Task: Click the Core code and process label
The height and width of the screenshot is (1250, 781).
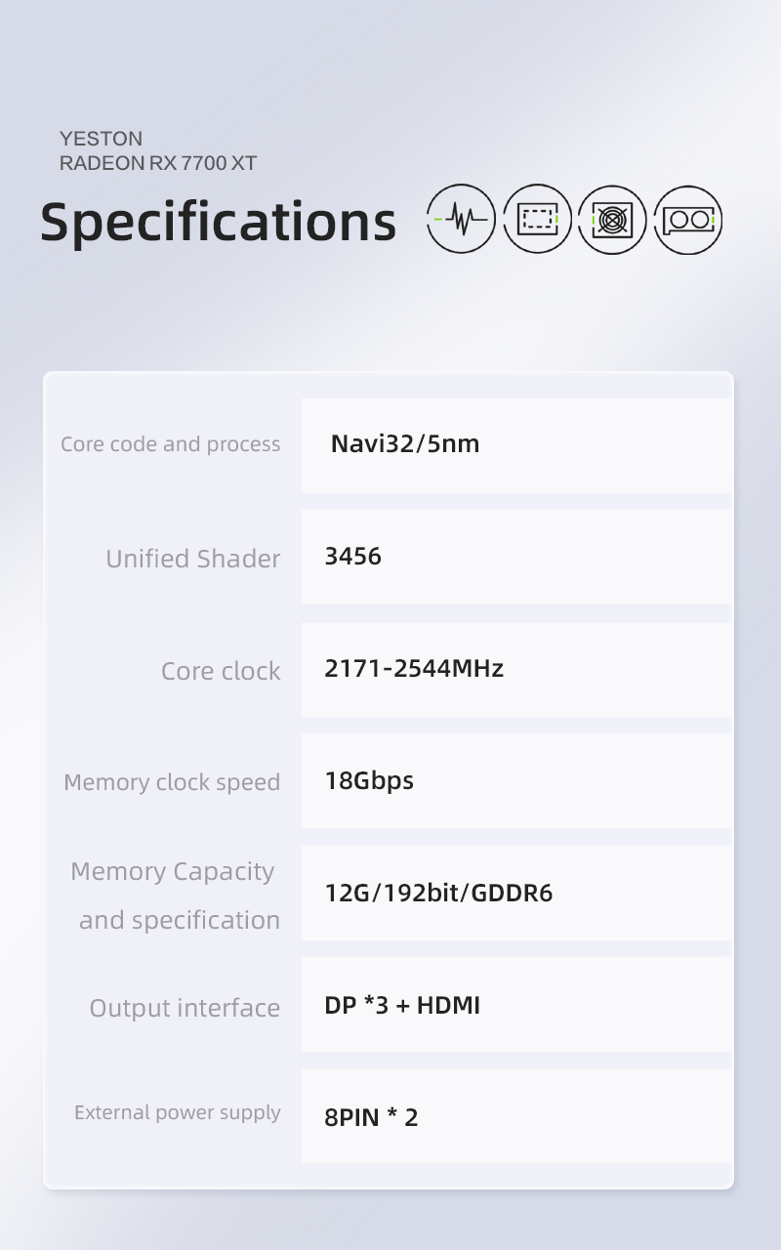Action: click(x=170, y=444)
